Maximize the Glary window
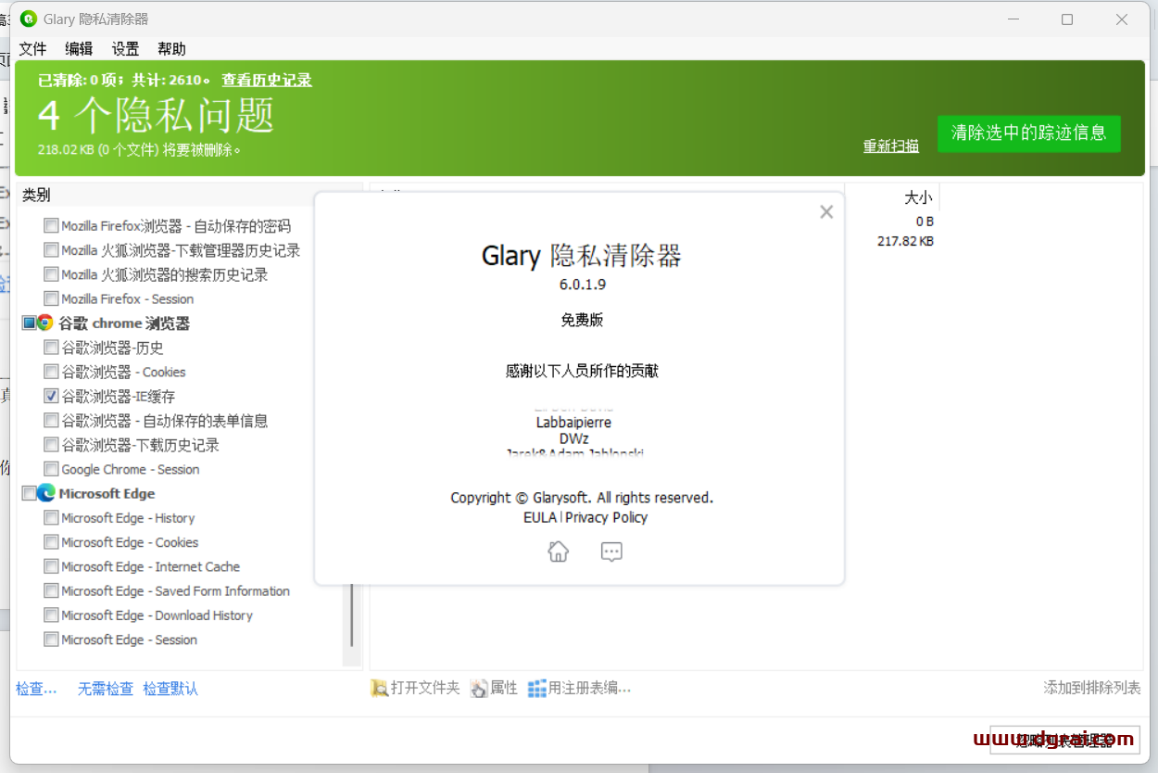 tap(1067, 19)
